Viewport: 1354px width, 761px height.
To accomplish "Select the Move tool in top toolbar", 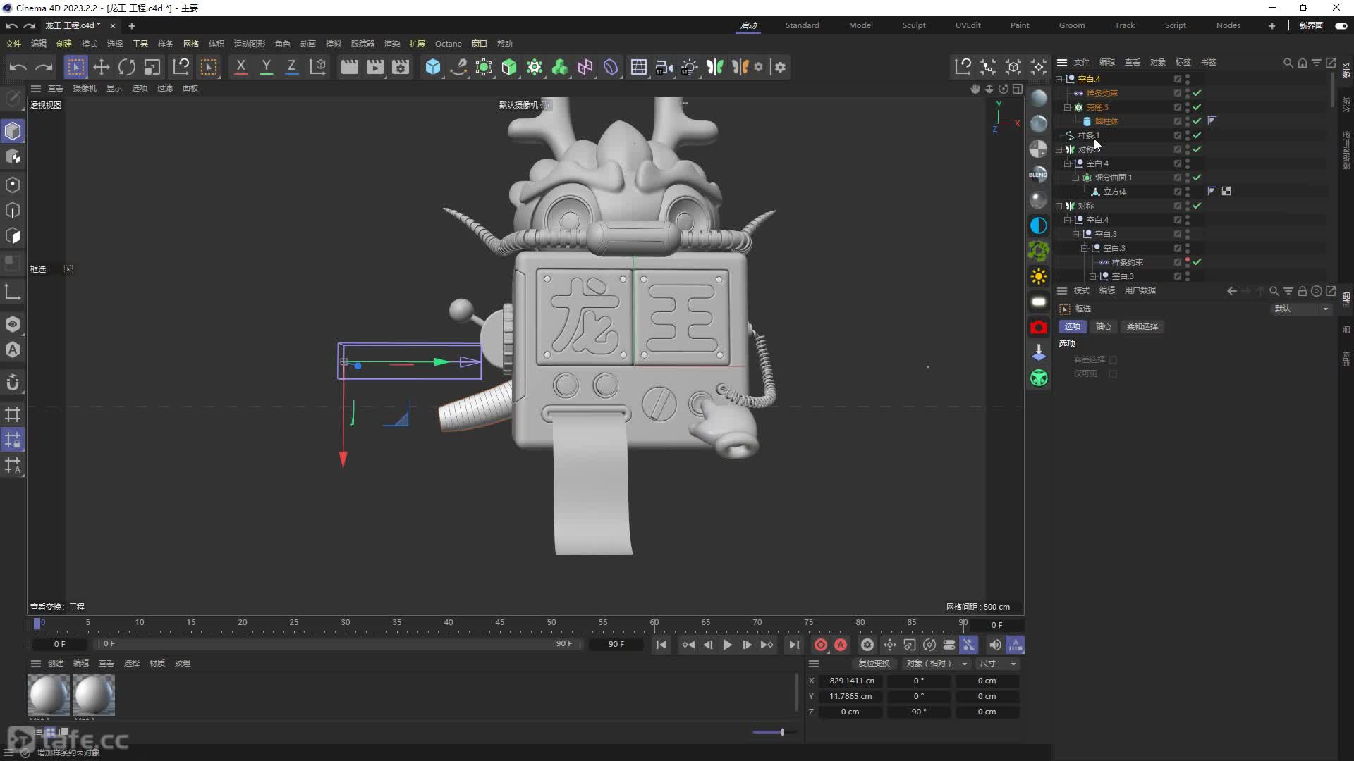I will (x=102, y=67).
